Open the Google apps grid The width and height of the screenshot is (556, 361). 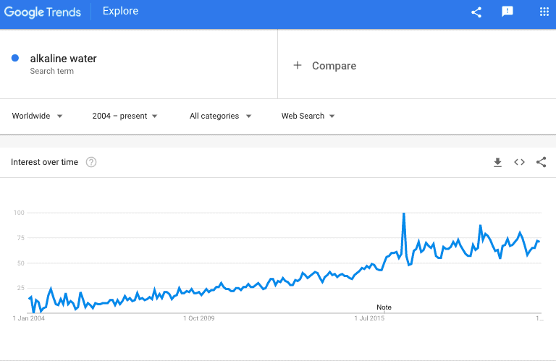tap(544, 12)
